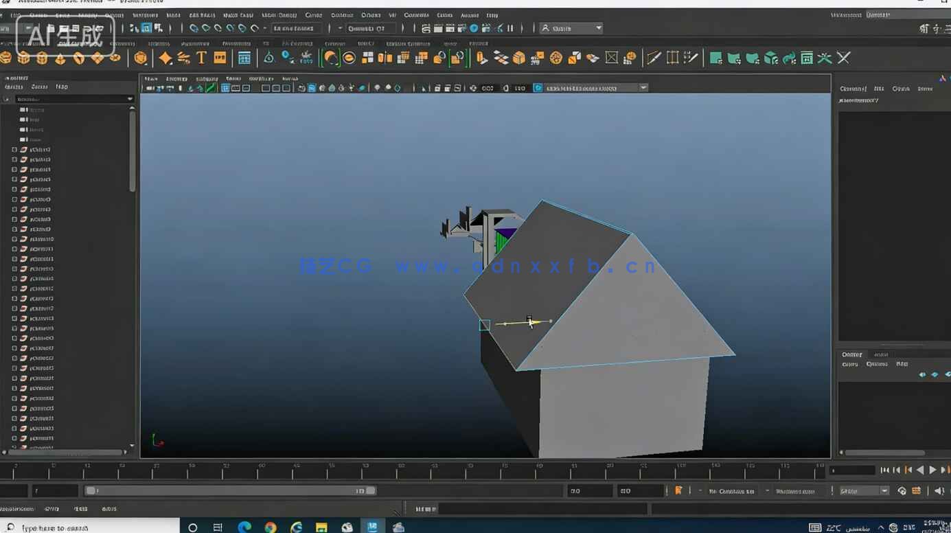Toggle snap to grid in the status line

[195, 28]
